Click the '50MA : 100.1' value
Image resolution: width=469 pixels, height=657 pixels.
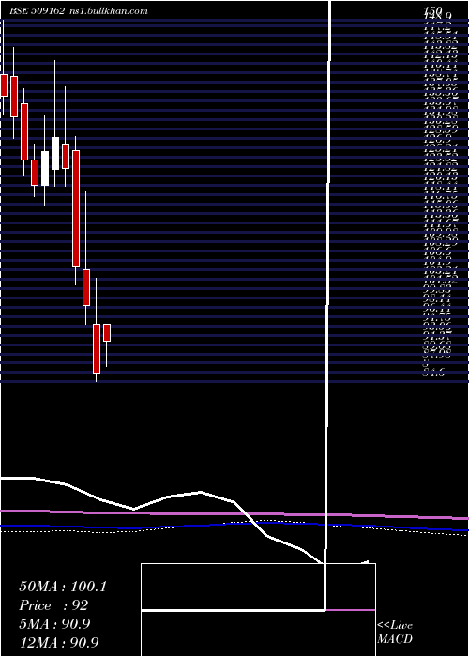pyautogui.click(x=63, y=587)
